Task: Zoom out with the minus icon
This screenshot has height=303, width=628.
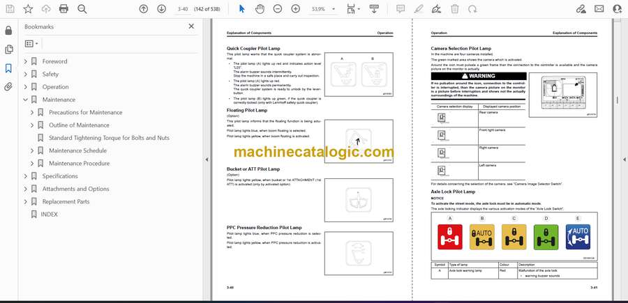Action: click(278, 9)
